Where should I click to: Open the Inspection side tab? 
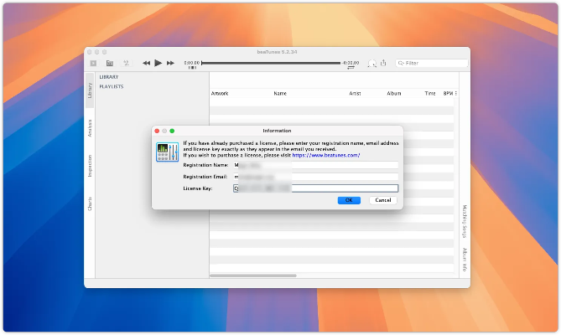[x=90, y=165]
